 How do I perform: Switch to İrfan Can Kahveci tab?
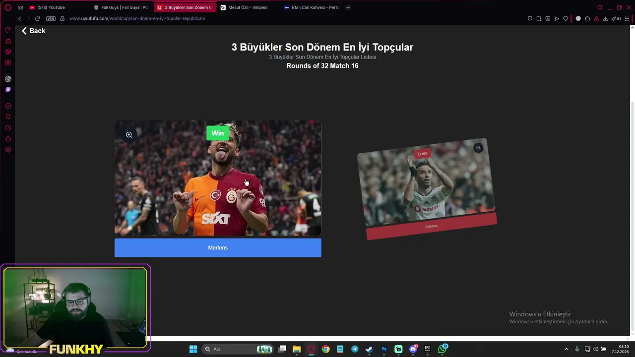312,7
